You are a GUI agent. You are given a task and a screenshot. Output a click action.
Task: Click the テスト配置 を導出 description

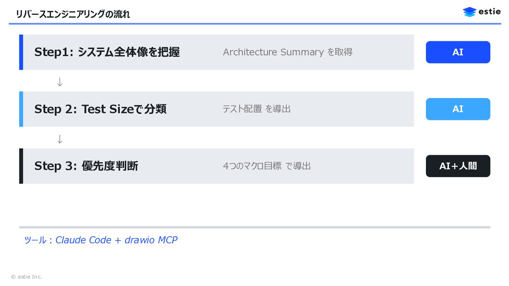tap(257, 109)
